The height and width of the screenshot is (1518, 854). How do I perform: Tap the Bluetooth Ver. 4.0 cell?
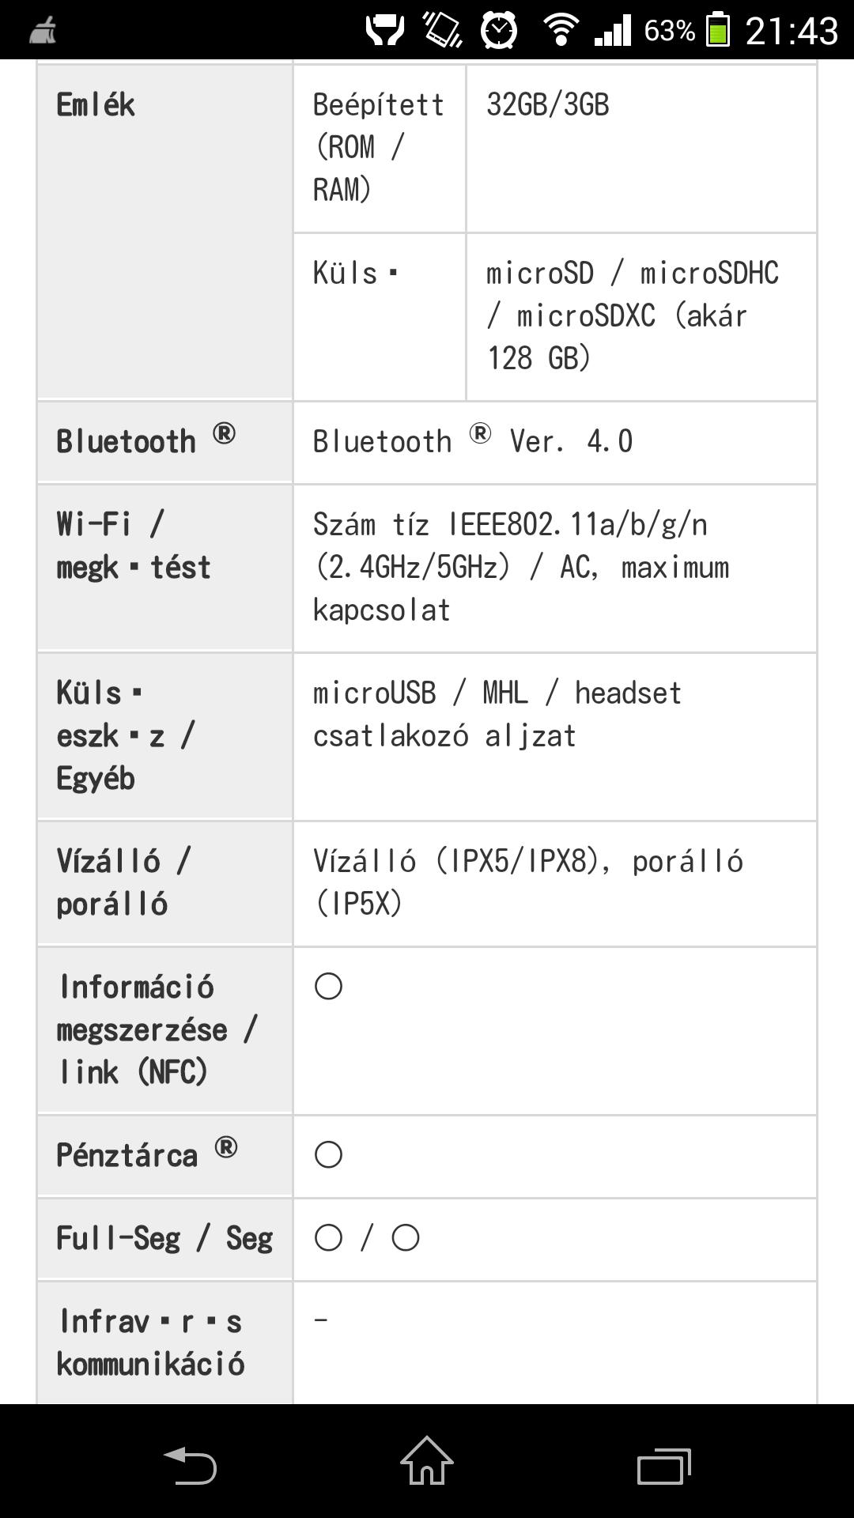(x=555, y=442)
